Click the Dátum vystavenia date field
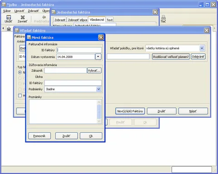 (x=76, y=57)
